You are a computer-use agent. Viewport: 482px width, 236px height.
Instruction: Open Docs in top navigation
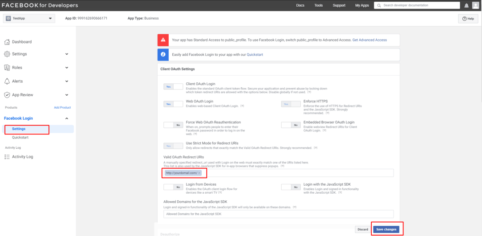coord(300,5)
